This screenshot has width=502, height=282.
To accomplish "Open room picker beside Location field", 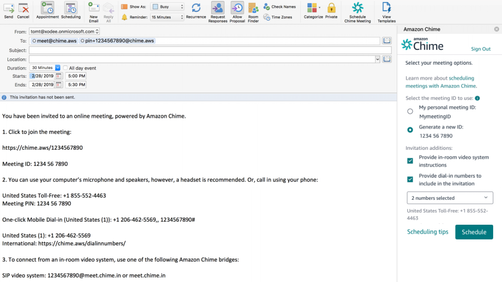I will point(387,59).
